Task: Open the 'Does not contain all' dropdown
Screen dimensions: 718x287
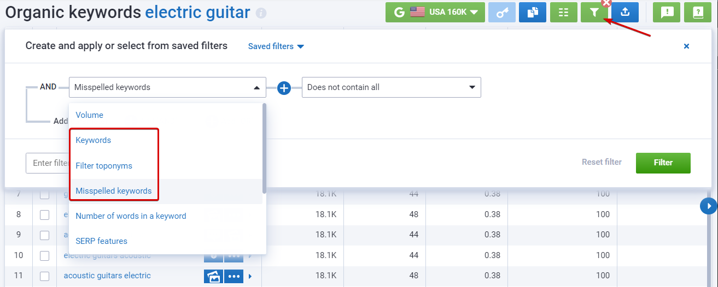Action: pos(391,87)
